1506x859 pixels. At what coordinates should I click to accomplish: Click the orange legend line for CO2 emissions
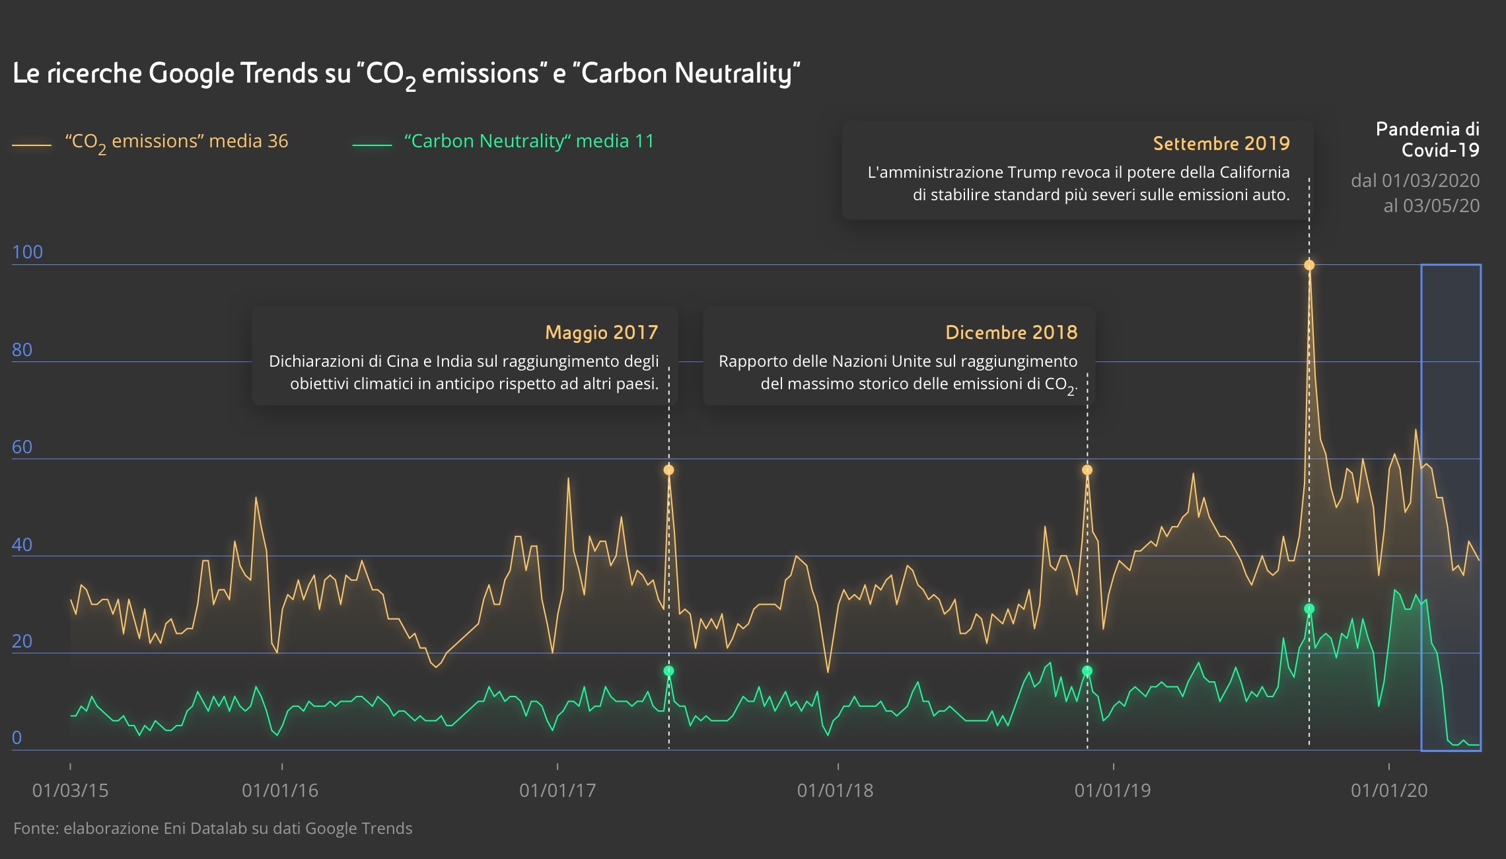click(x=32, y=145)
